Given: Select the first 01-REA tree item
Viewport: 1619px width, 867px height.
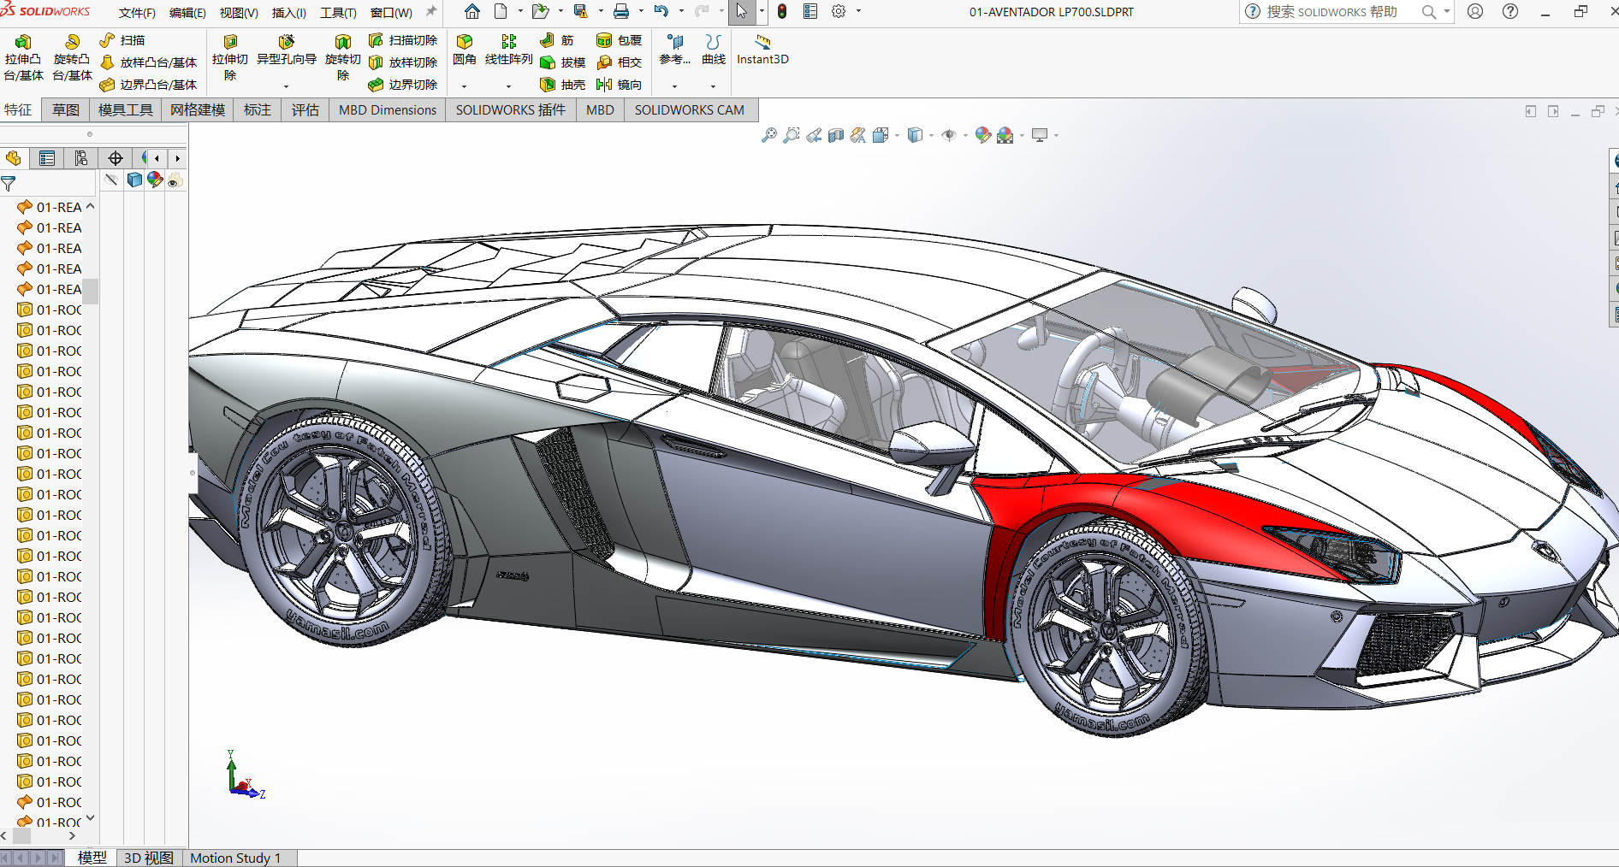Looking at the screenshot, I should pos(51,207).
